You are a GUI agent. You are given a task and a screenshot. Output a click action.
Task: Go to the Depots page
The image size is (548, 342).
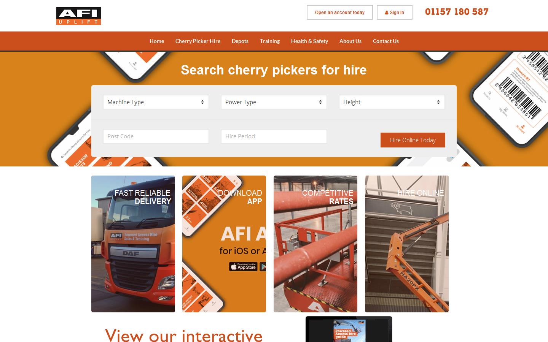[240, 41]
